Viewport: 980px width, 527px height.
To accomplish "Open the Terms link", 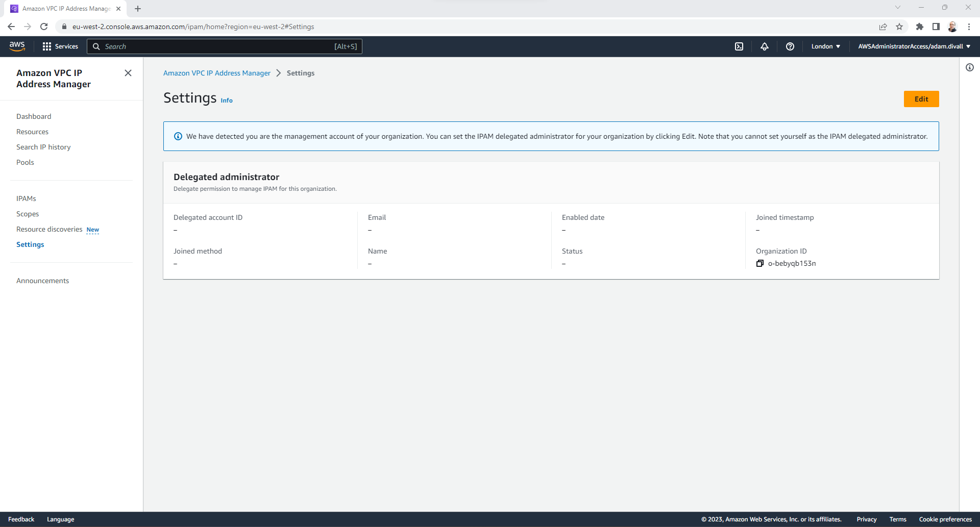I will 898,519.
